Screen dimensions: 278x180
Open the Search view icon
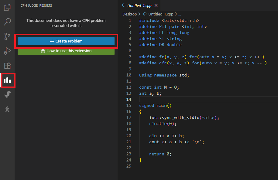click(7, 22)
